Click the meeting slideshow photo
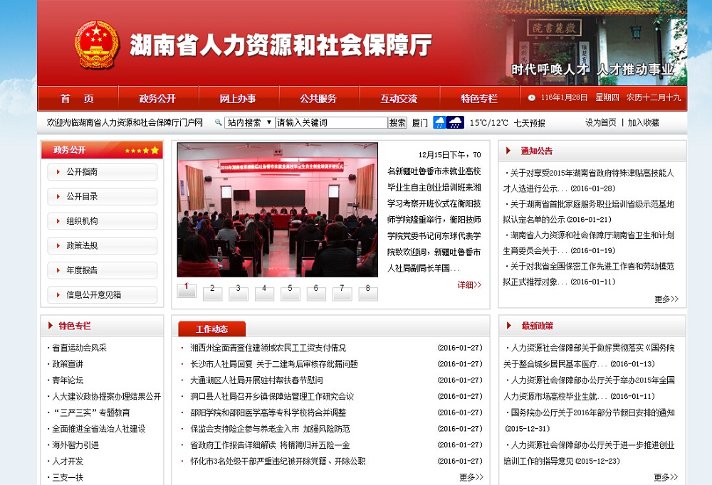The image size is (712, 485). 278,210
